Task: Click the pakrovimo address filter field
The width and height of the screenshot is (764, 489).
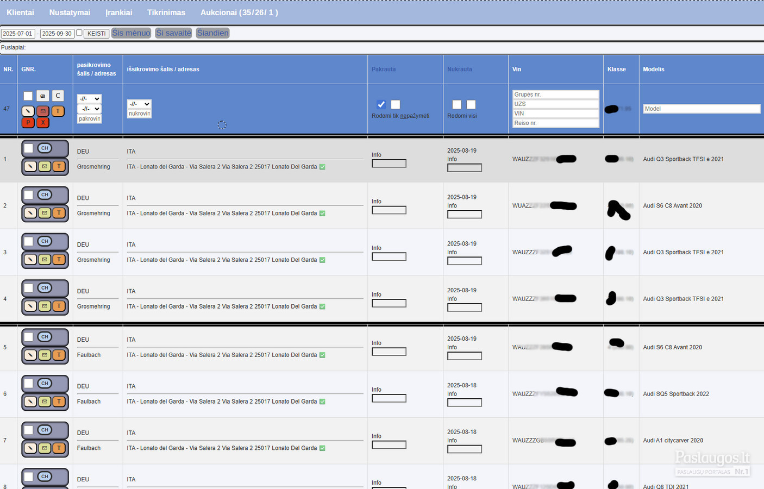Action: pyautogui.click(x=89, y=118)
